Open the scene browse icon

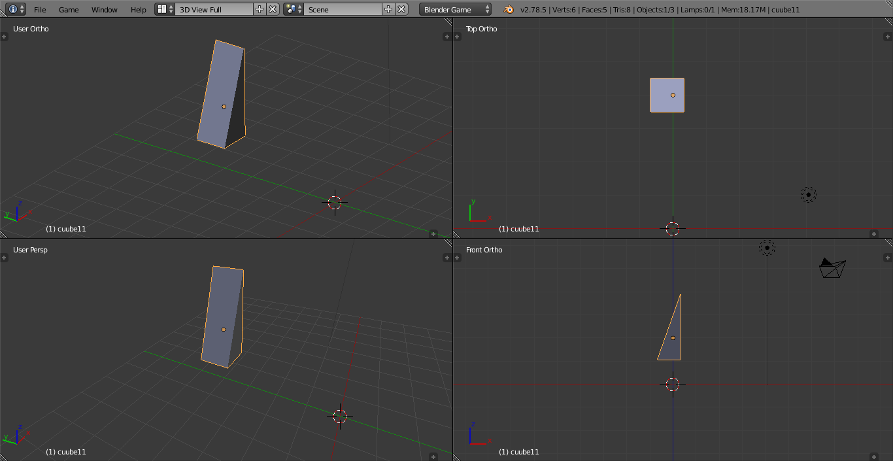(294, 10)
